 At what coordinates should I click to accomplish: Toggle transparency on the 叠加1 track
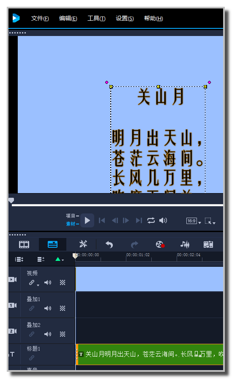(x=63, y=308)
